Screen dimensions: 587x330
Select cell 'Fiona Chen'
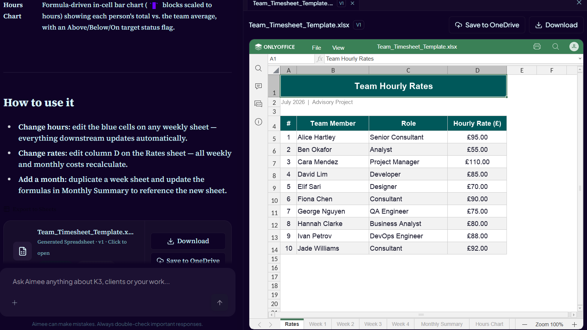pyautogui.click(x=333, y=199)
